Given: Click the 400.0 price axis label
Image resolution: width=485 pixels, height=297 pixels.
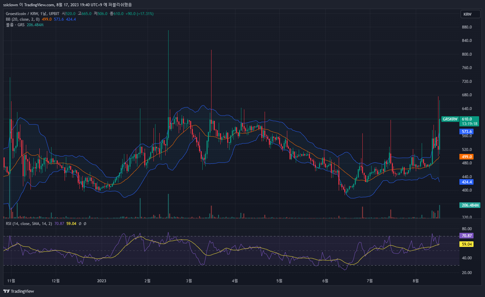Looking at the screenshot, I should (x=467, y=190).
